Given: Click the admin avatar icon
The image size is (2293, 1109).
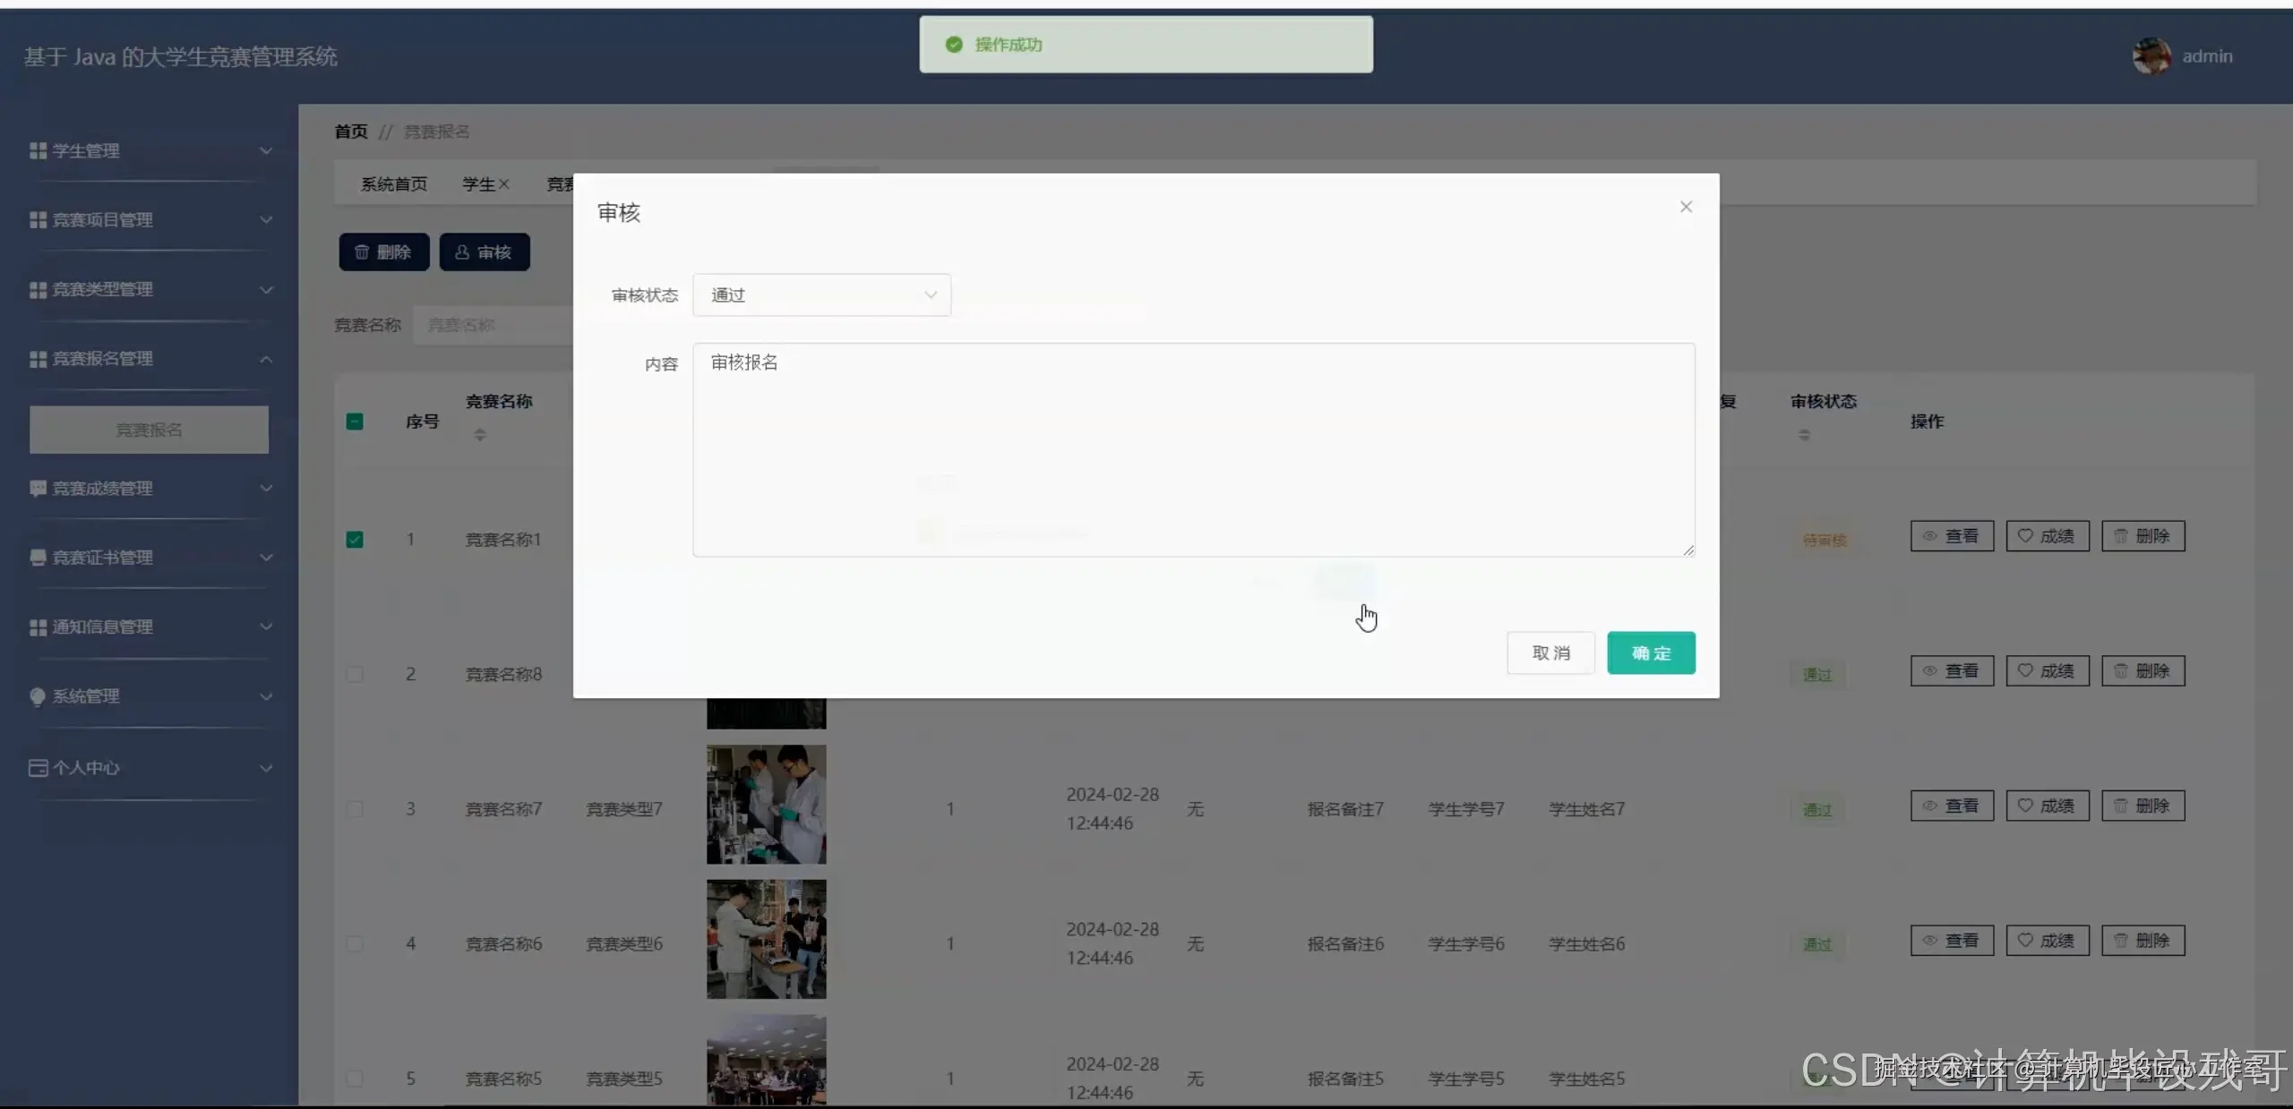Looking at the screenshot, I should (x=2151, y=56).
